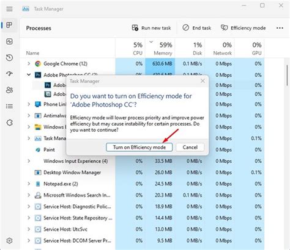Click the vertical scrollbar of process list

point(287,76)
